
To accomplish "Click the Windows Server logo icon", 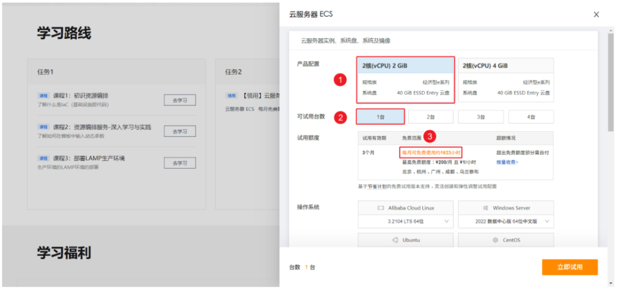I will pos(485,208).
